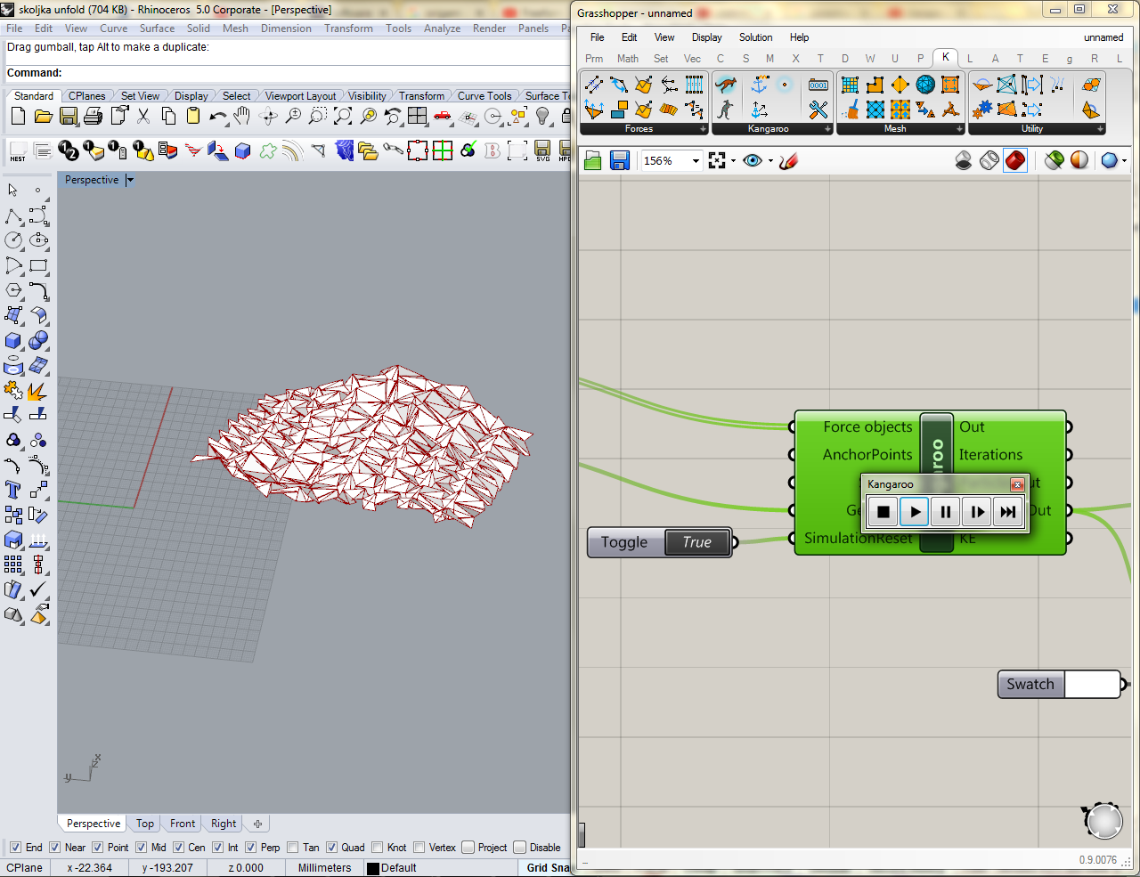The height and width of the screenshot is (877, 1140).
Task: Fast-forward the Kangaroo simulation
Action: click(x=1007, y=511)
